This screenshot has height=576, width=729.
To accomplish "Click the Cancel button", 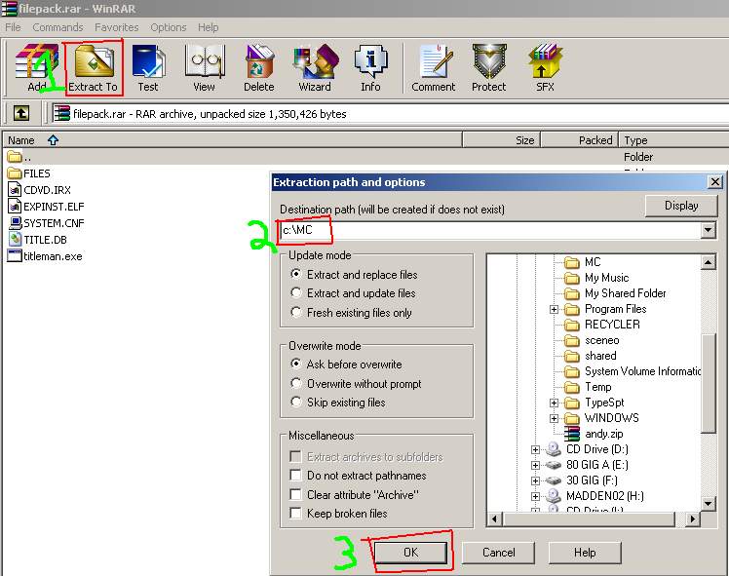I will tap(498, 553).
